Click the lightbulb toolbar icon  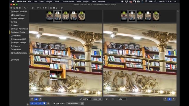tap(57, 8)
